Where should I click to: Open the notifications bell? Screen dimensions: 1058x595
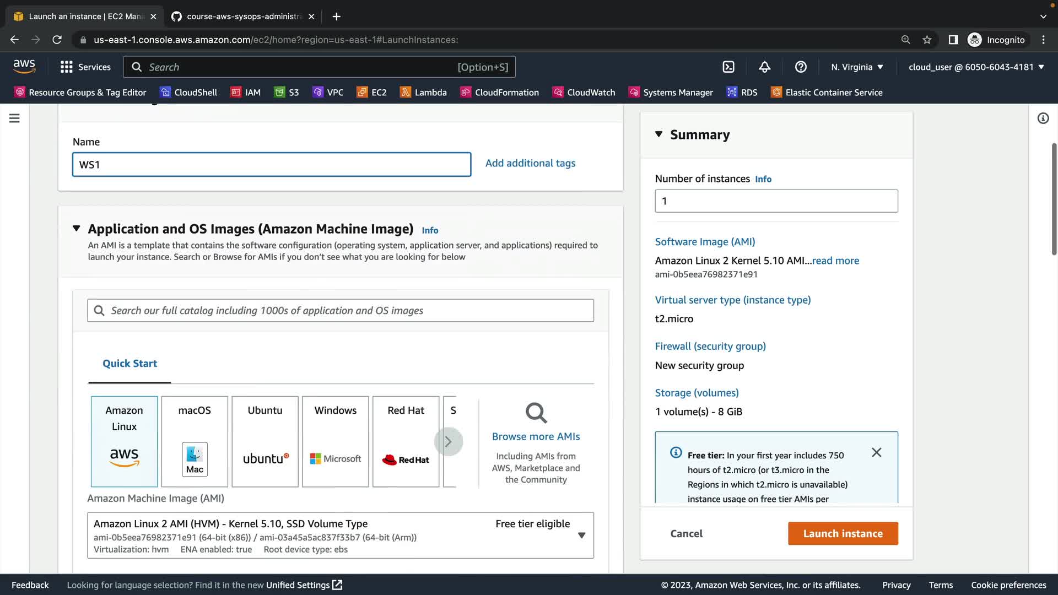[764, 67]
